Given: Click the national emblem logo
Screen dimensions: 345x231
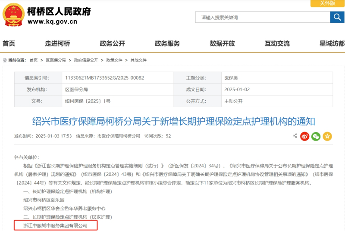Looking at the screenshot, I should point(13,15).
